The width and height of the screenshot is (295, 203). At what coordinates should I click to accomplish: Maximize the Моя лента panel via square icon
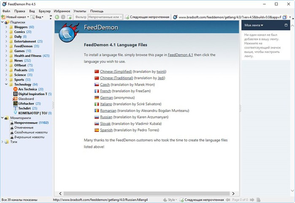[286, 25]
